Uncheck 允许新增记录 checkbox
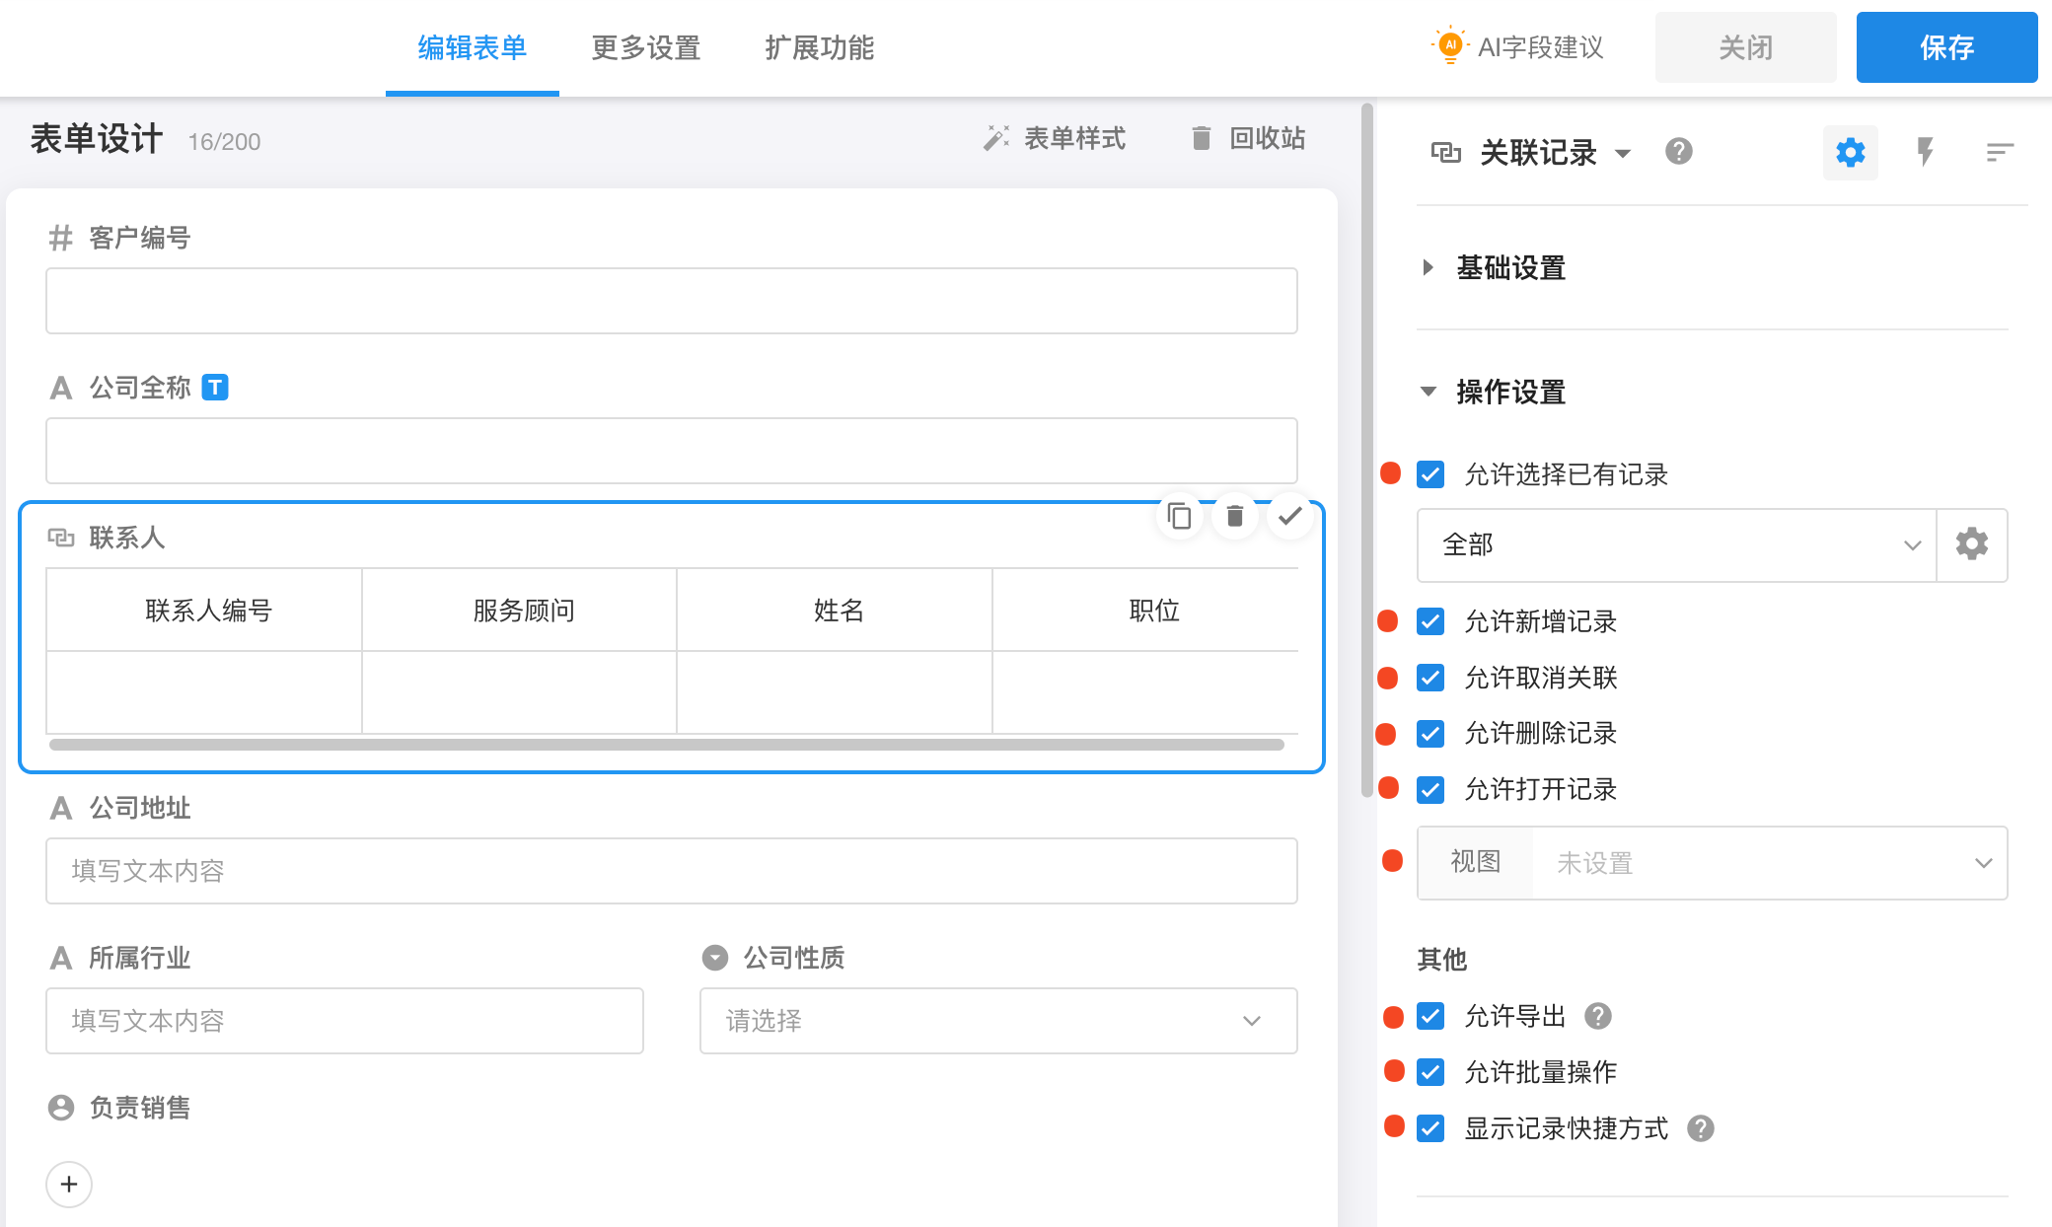The width and height of the screenshot is (2052, 1227). click(x=1430, y=621)
